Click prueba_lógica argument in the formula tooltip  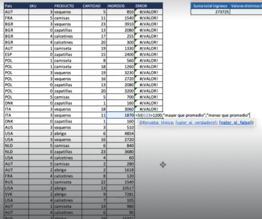(x=158, y=123)
